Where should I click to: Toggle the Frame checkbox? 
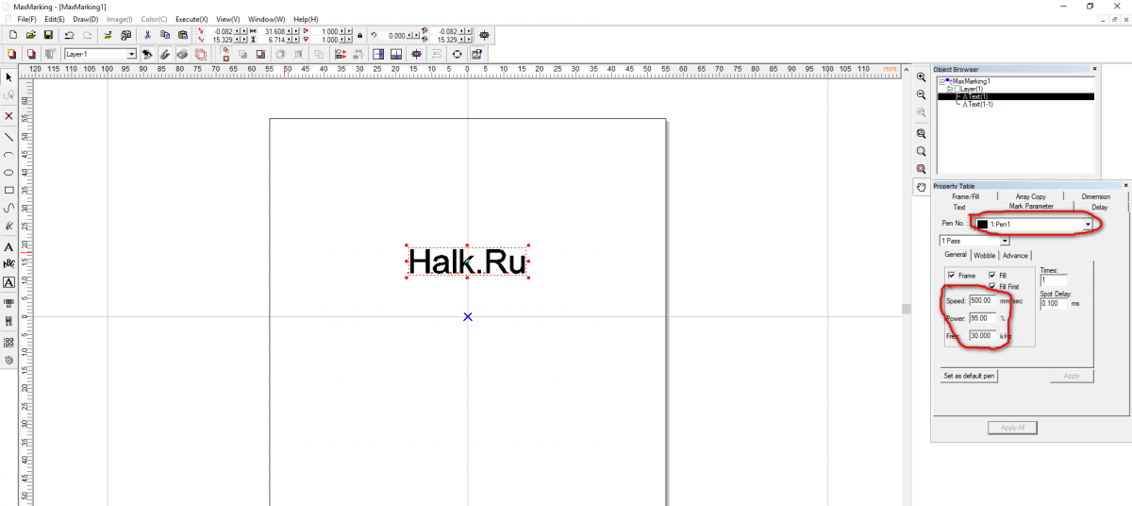(x=952, y=275)
